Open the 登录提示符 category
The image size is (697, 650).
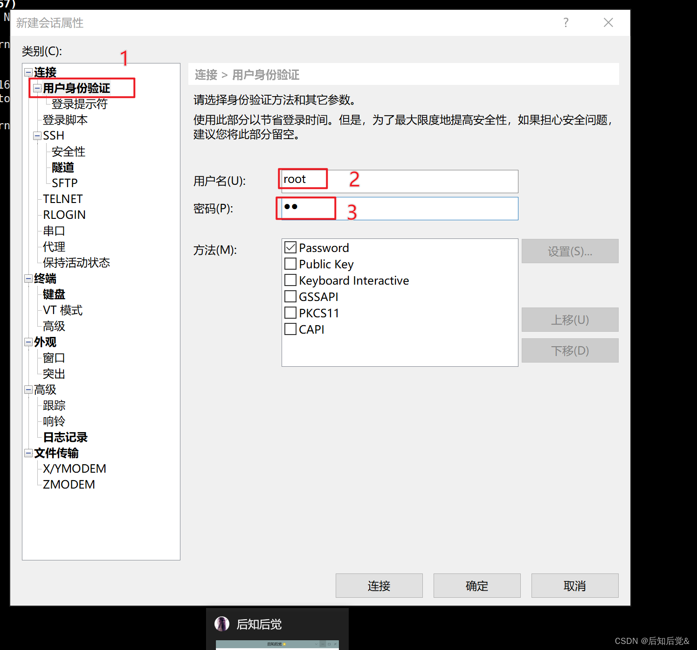point(79,104)
